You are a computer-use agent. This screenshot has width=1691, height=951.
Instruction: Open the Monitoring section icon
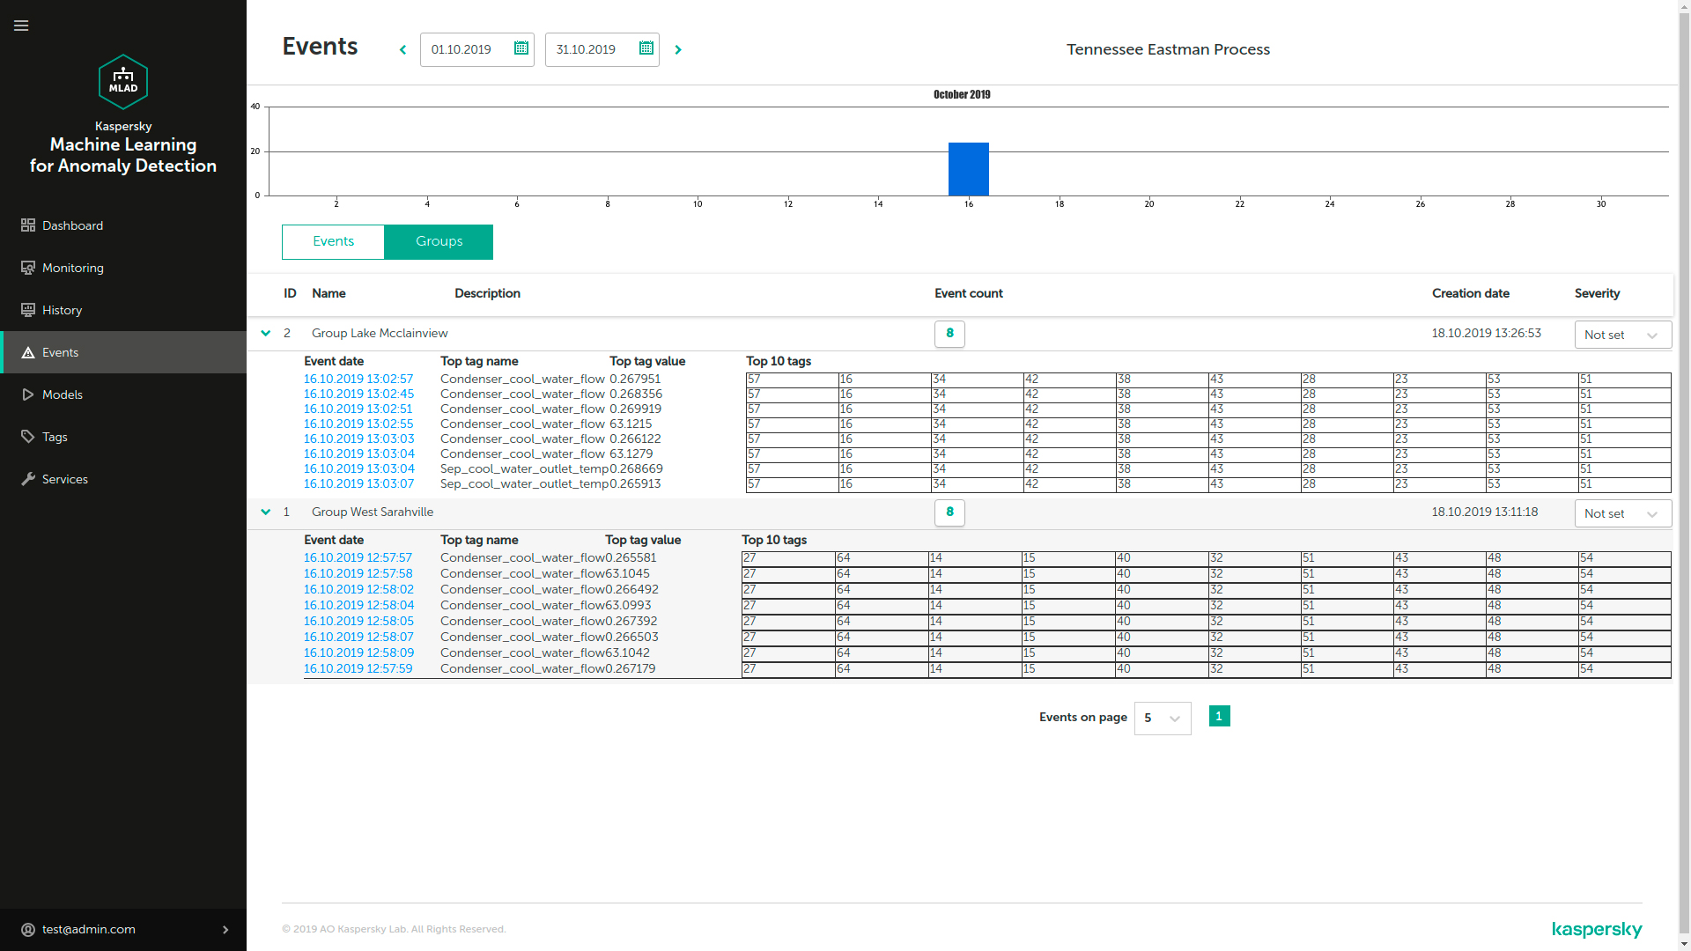tap(28, 268)
